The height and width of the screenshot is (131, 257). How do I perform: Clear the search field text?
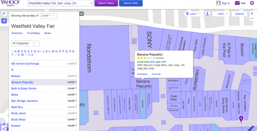91,3
